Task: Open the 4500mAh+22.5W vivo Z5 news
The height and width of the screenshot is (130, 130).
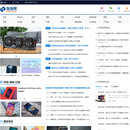Action: pos(113,53)
